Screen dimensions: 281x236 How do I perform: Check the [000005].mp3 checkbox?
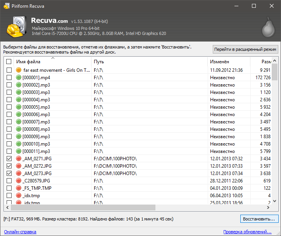click(9, 107)
